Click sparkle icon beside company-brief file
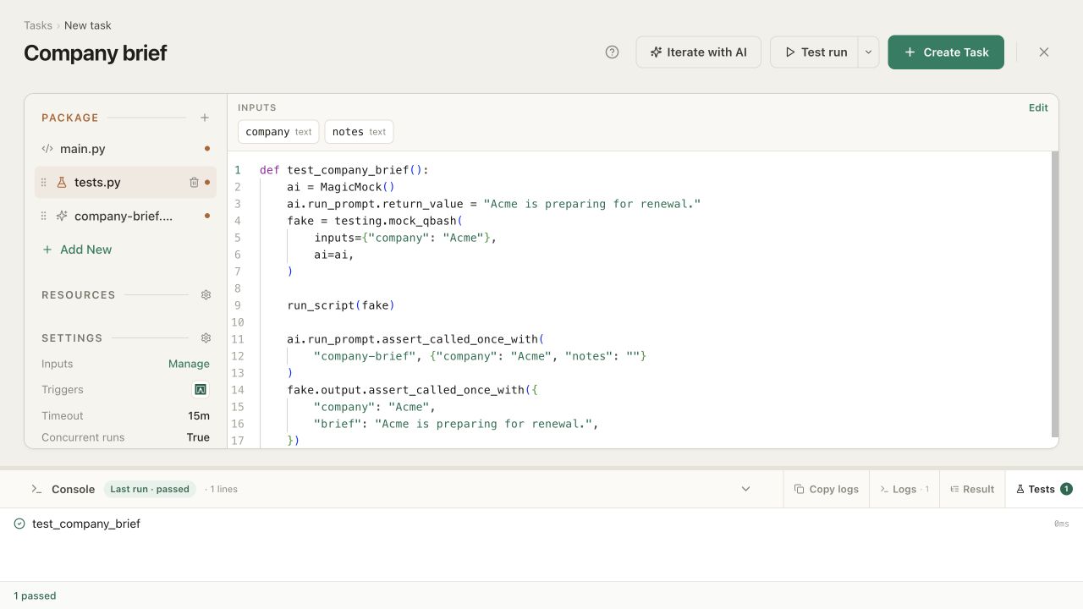This screenshot has width=1083, height=609. click(61, 216)
